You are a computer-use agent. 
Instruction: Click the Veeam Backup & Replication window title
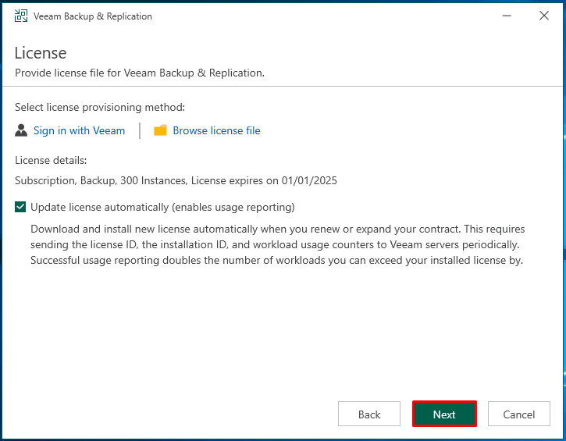click(x=93, y=16)
